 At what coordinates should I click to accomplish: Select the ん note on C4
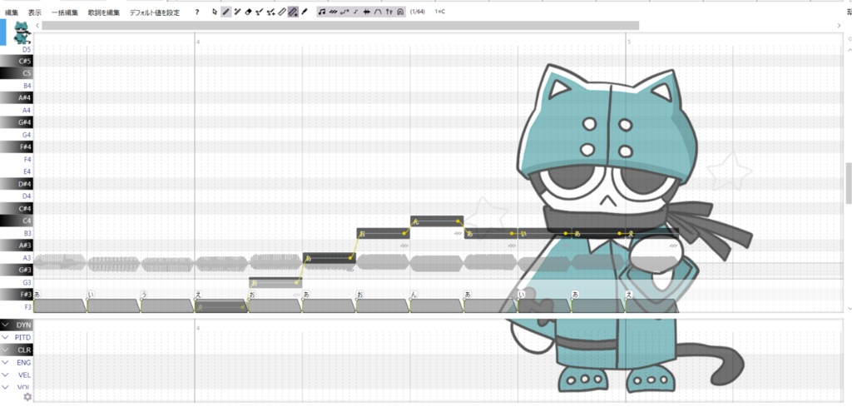pyautogui.click(x=437, y=221)
